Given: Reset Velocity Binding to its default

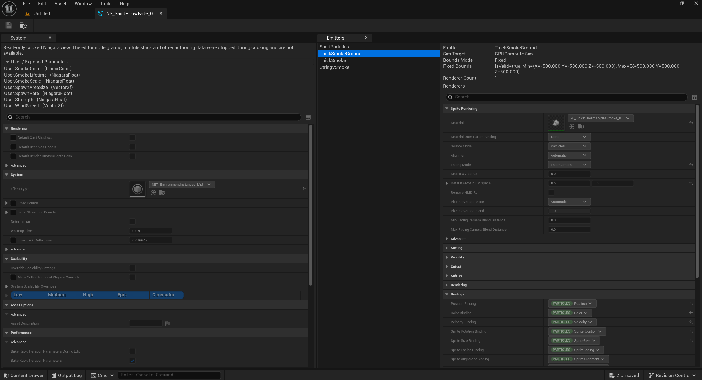Looking at the screenshot, I should (x=691, y=322).
